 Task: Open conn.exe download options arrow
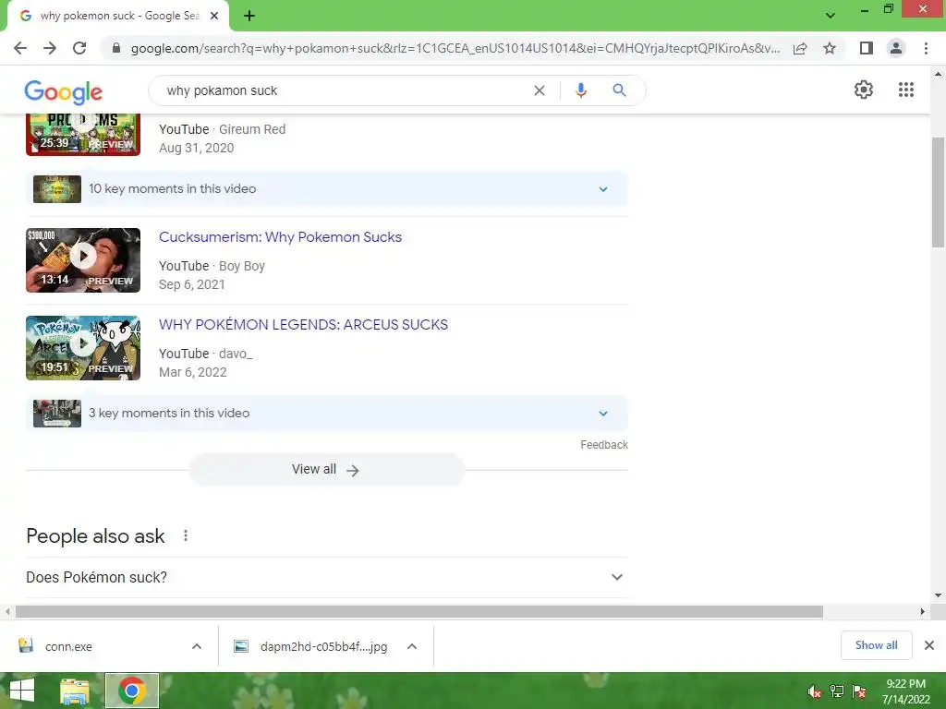pos(196,646)
